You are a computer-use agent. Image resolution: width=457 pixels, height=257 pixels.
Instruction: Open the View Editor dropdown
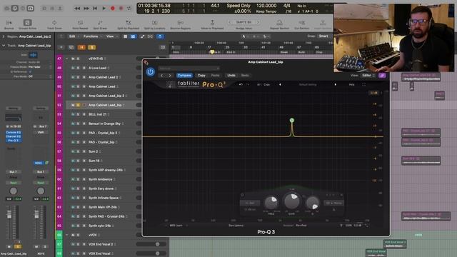click(x=368, y=76)
